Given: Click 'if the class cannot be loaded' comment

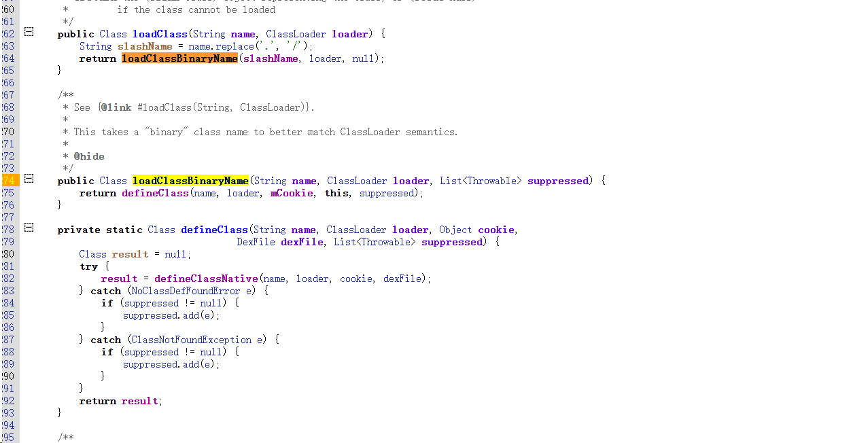Looking at the screenshot, I should coord(196,10).
